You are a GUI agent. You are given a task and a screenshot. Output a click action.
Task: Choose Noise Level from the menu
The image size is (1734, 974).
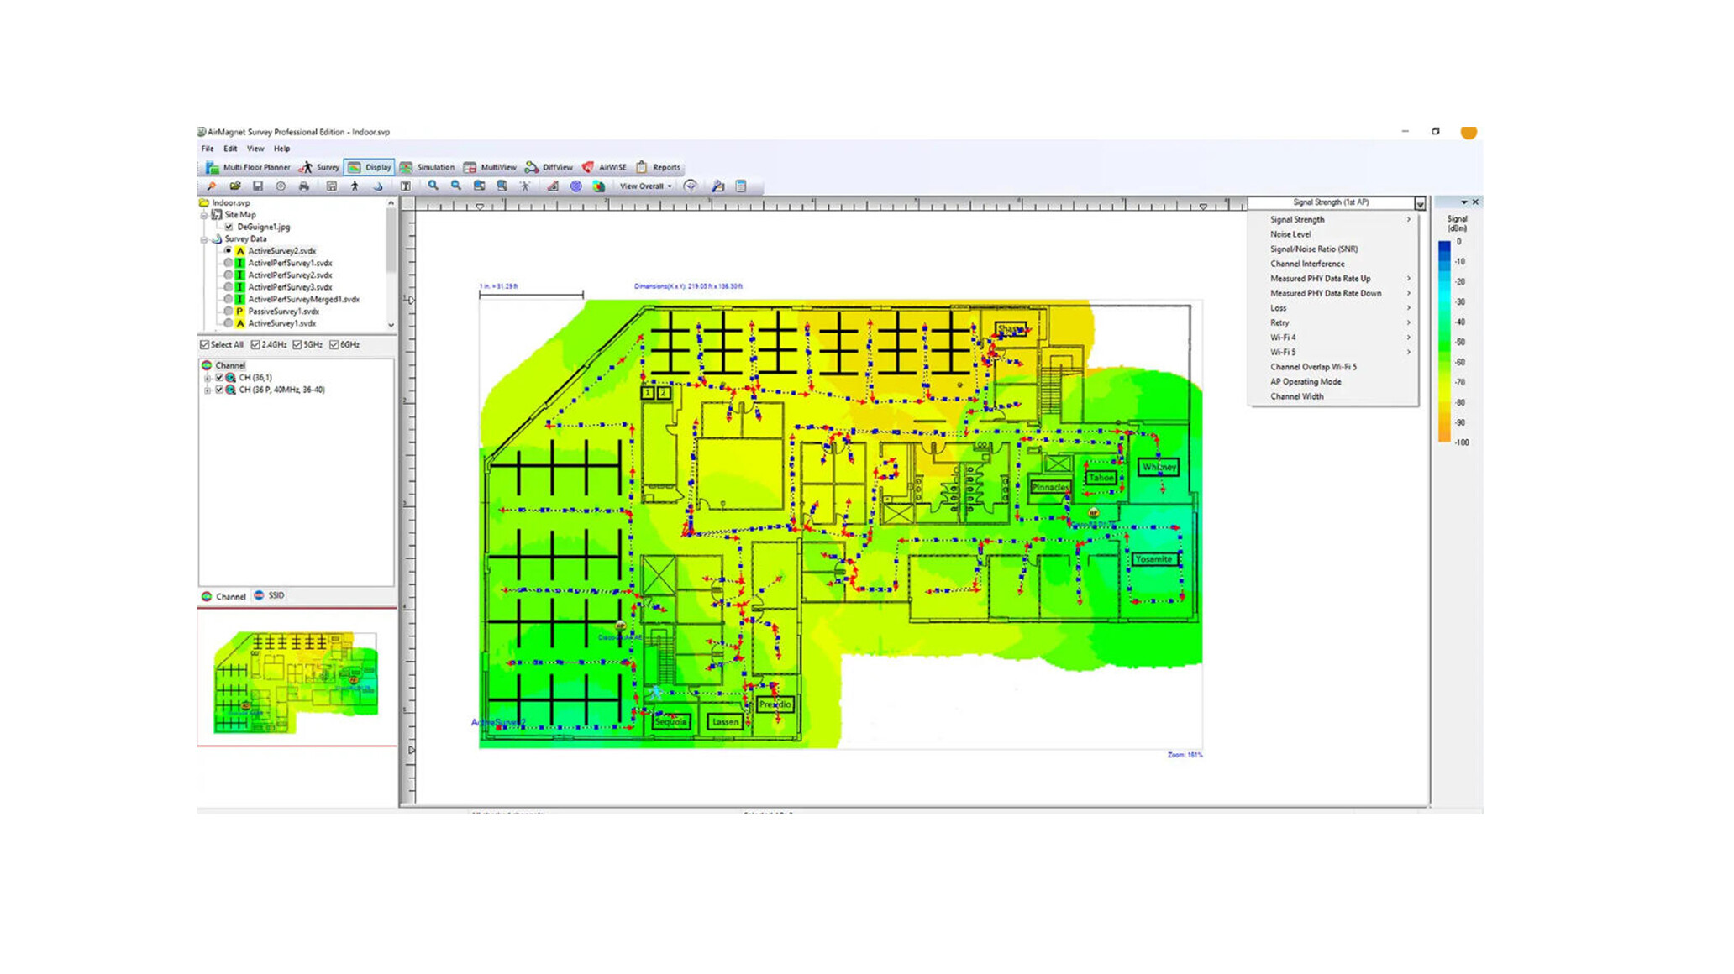click(1290, 234)
